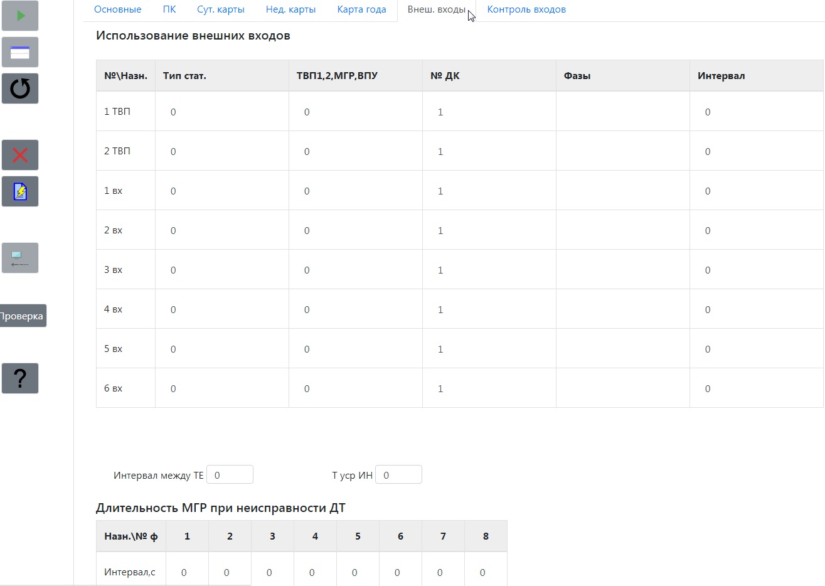This screenshot has width=825, height=586.
Task: Click Тип стат. cell in 5 вх row
Action: coord(222,349)
